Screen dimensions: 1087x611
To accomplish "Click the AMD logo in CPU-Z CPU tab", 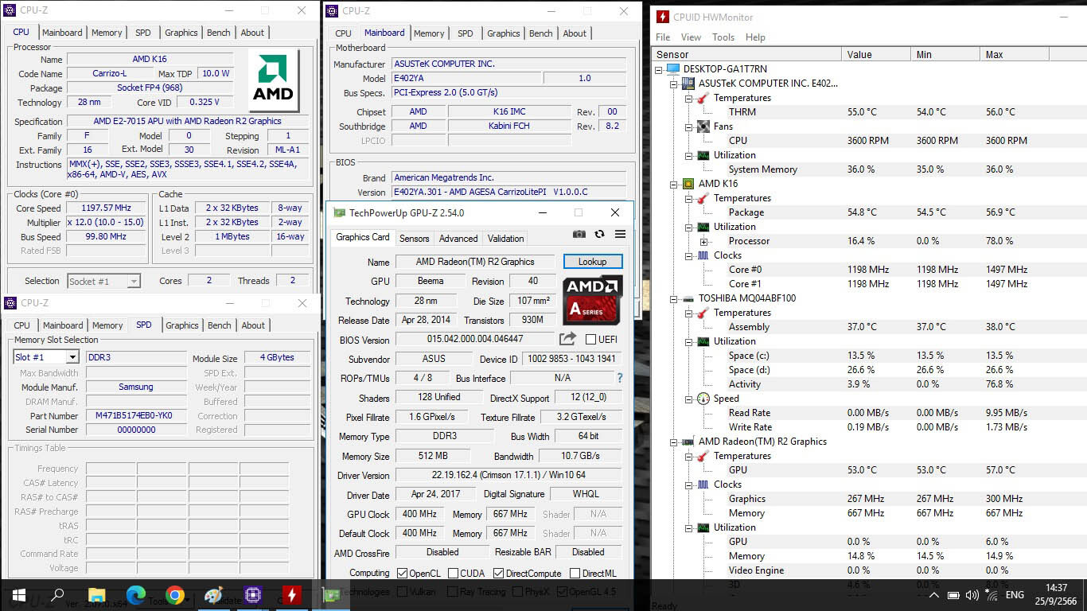I will 274,80.
